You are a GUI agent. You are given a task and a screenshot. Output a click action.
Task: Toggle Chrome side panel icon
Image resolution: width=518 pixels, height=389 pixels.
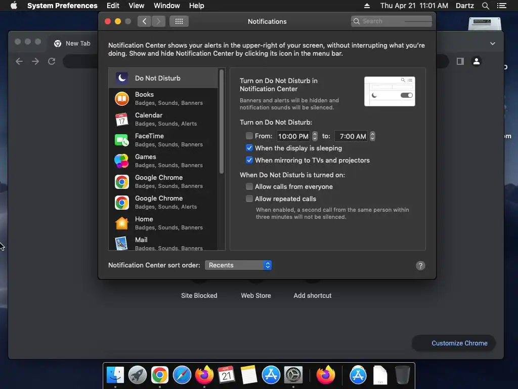coord(460,61)
